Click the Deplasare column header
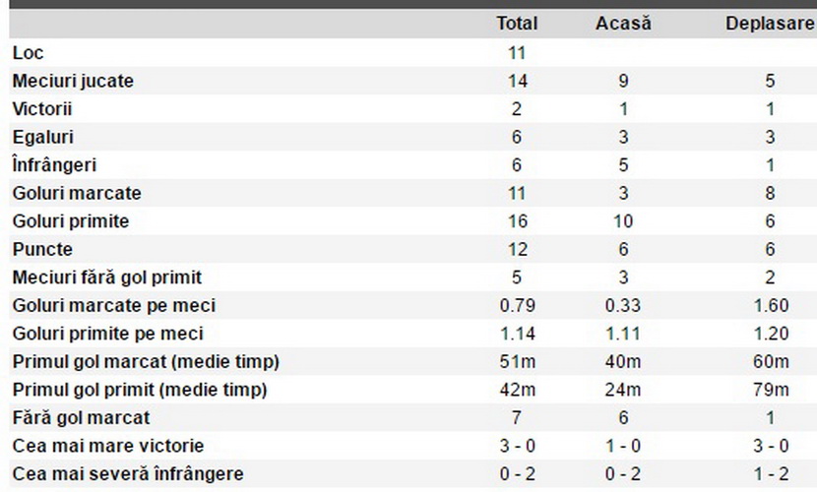 pyautogui.click(x=770, y=24)
